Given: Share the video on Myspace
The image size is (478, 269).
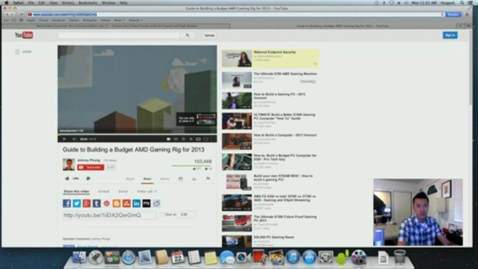Looking at the screenshot, I should (147, 203).
